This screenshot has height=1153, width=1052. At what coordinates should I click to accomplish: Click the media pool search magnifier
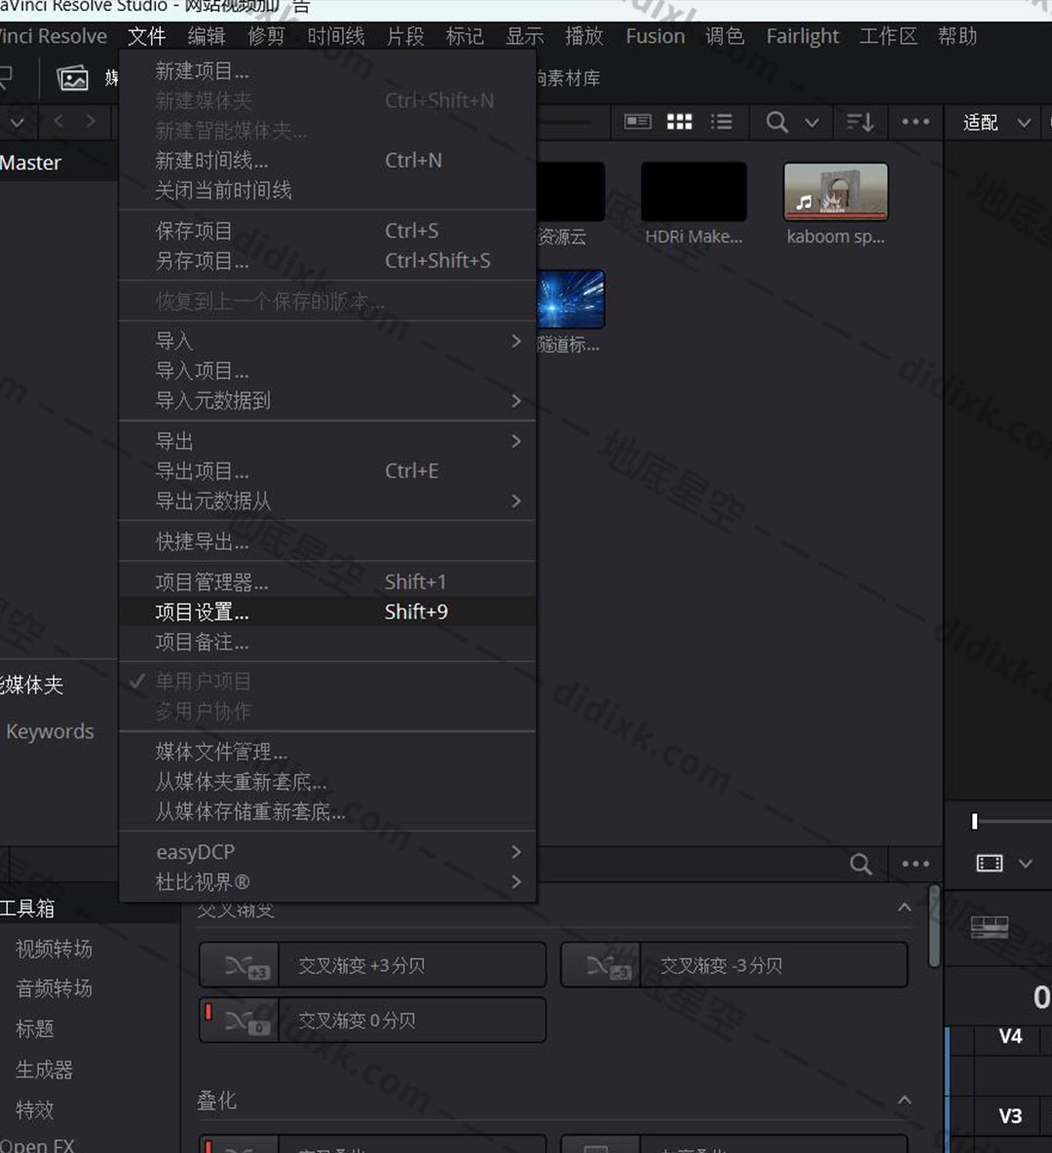point(777,122)
